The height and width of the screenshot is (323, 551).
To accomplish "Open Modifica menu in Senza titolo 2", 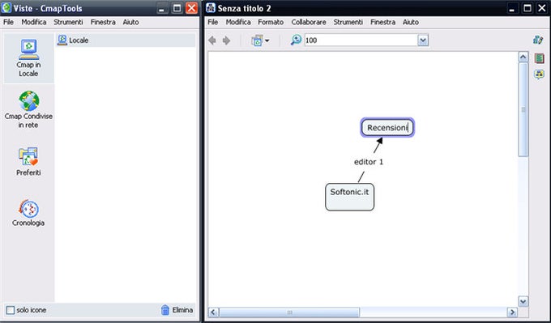I will point(238,22).
